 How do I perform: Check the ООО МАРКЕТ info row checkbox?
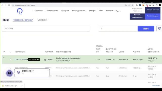[x=10, y=68]
